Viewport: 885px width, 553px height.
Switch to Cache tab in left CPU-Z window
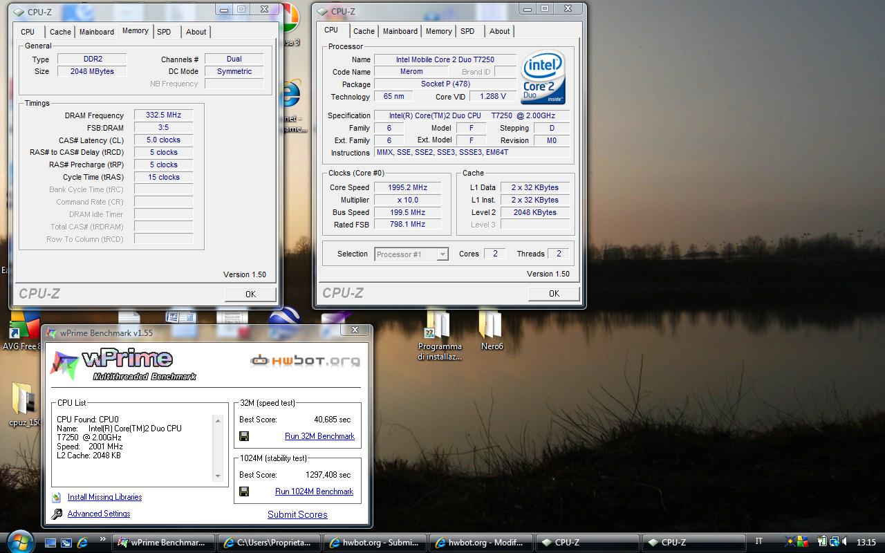60,32
